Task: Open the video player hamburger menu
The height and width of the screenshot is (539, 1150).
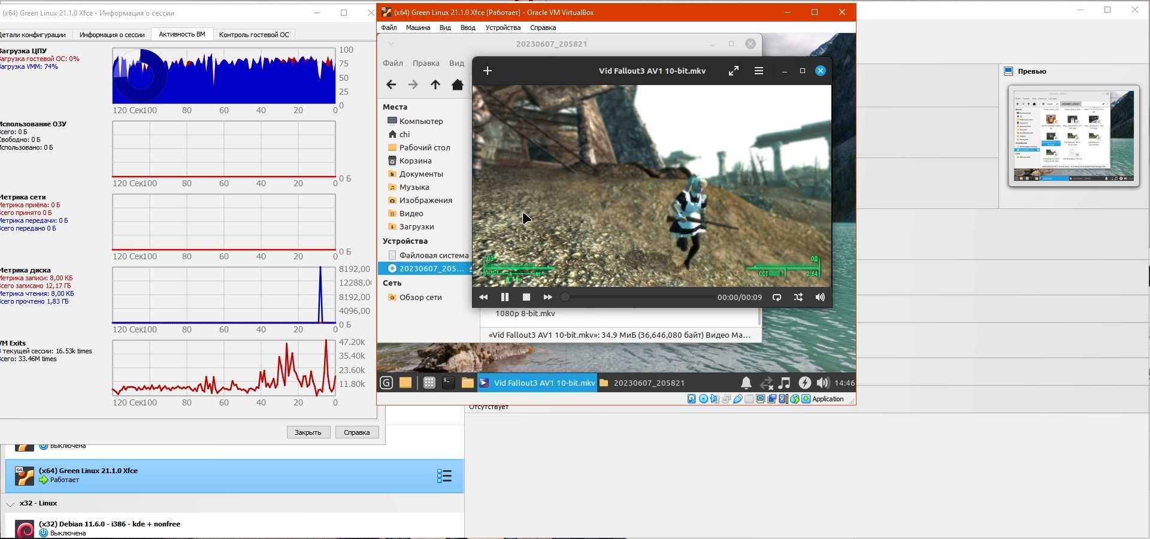Action: (759, 71)
